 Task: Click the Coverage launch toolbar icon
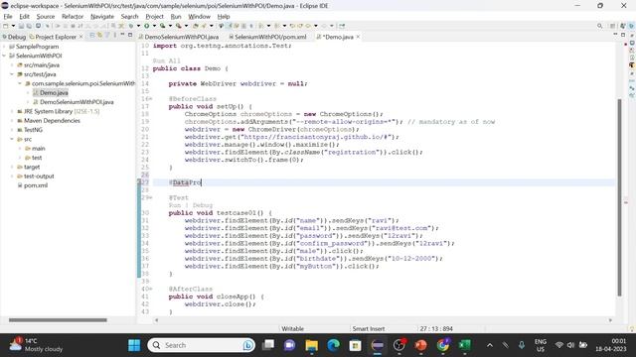click(x=163, y=26)
